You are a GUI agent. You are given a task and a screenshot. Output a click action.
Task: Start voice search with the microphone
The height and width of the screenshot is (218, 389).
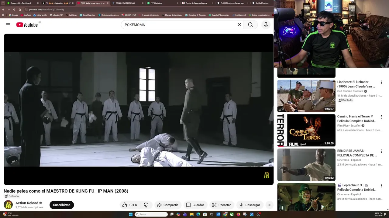266,25
